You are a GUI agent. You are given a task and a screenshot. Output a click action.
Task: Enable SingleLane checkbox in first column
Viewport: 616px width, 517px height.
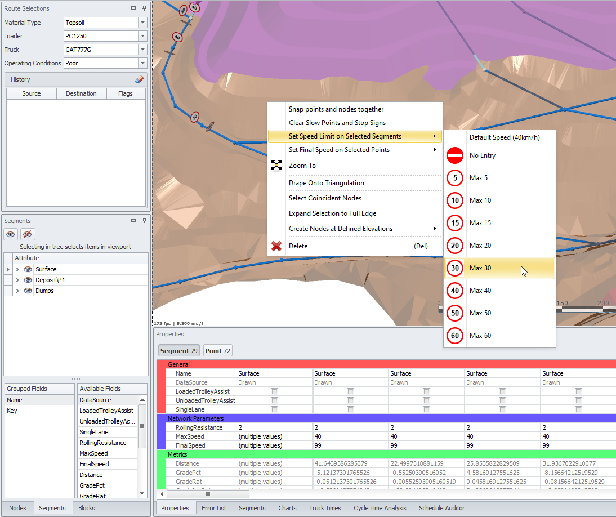coord(274,409)
